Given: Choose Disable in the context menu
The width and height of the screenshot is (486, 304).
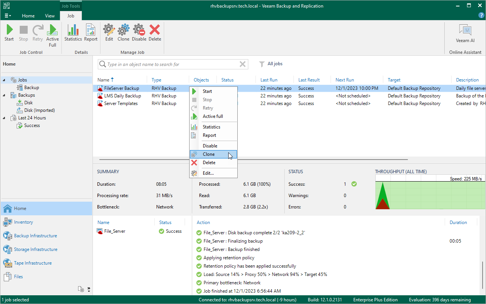Looking at the screenshot, I should 213,146.
